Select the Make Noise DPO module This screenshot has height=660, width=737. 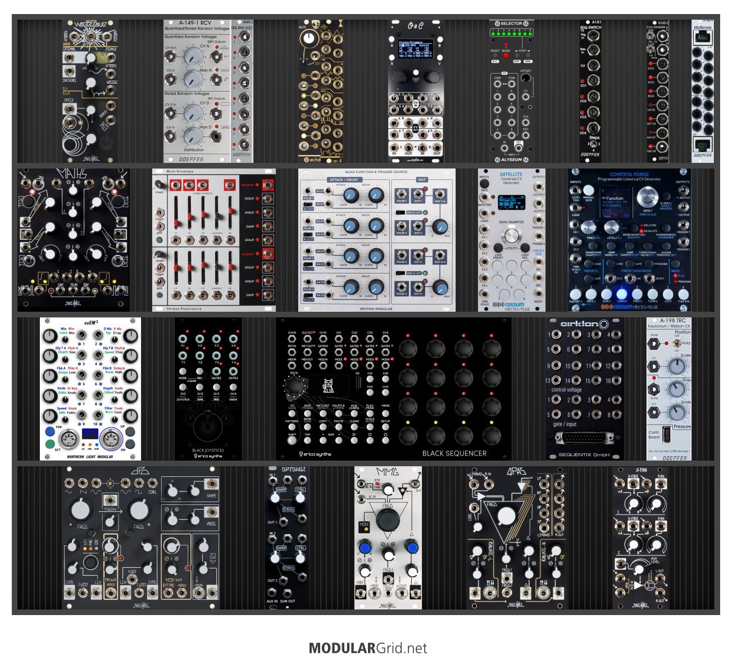point(140,538)
